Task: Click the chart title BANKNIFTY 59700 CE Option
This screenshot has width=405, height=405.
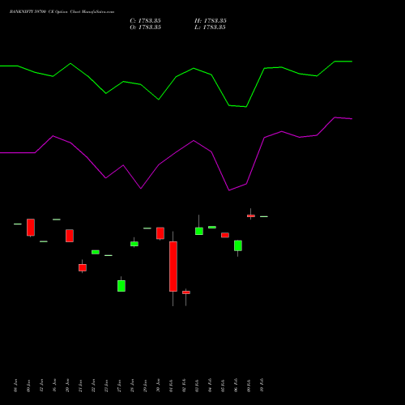Action: (x=39, y=12)
